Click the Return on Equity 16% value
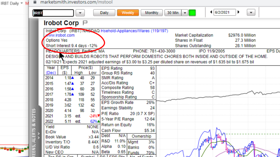 click(x=150, y=125)
